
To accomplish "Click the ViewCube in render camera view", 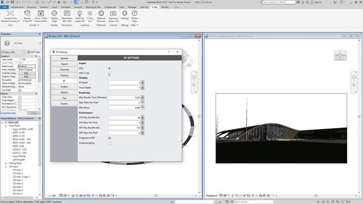I will point(340,56).
